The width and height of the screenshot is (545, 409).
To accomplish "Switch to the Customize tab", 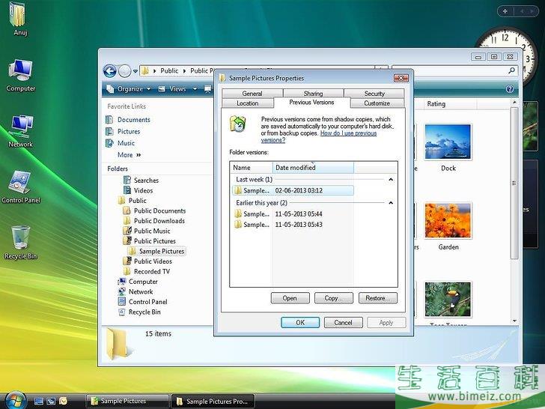I will tap(377, 103).
